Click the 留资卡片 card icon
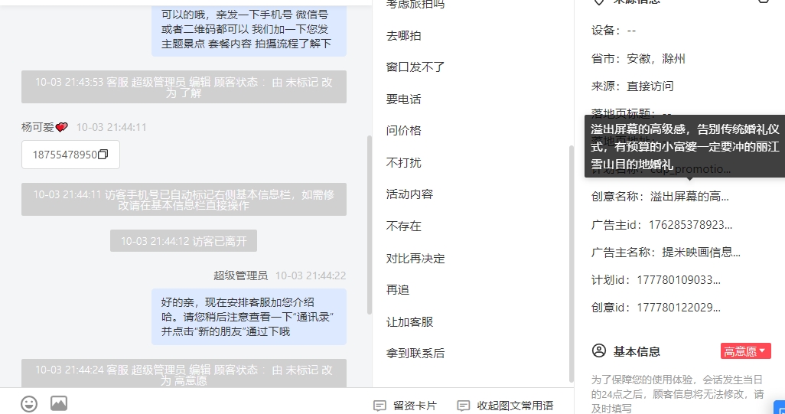Screen dimensions: 785x414 [x=380, y=406]
